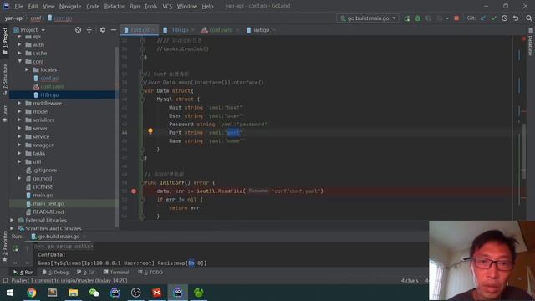This screenshot has width=535, height=301.
Task: Switch to the conf.yaml editor tab
Action: click(x=220, y=30)
